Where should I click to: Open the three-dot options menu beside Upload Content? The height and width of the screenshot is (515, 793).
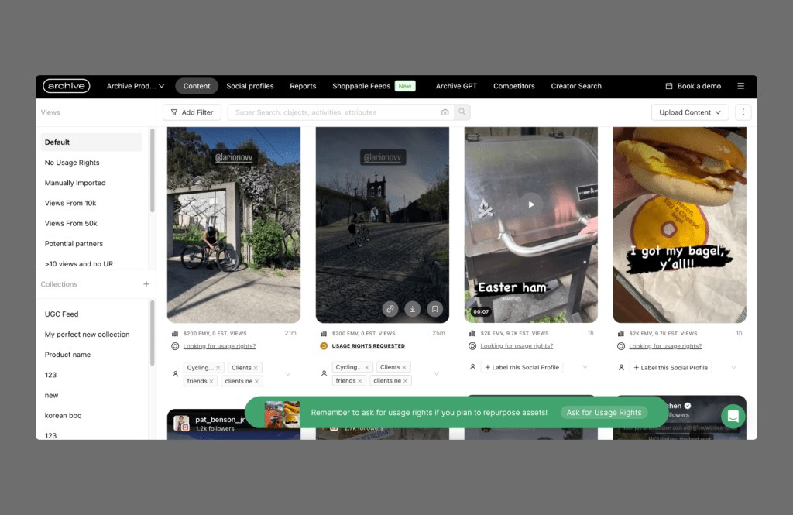click(743, 112)
